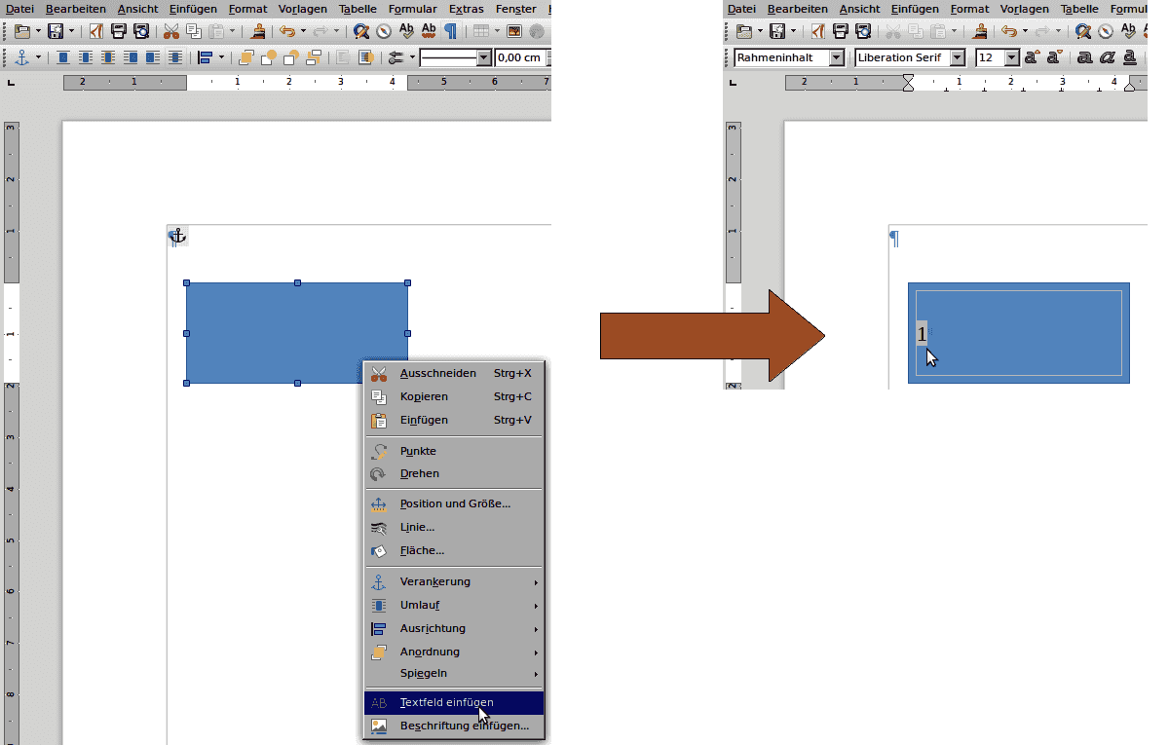This screenshot has width=1169, height=745.
Task: Click the Increase Font Size icon
Action: [x=1032, y=57]
